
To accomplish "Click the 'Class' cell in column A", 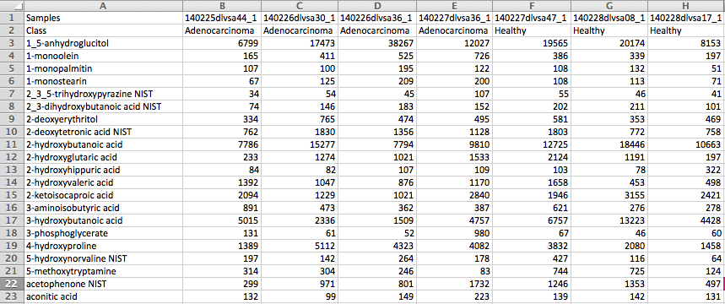I will [103, 31].
